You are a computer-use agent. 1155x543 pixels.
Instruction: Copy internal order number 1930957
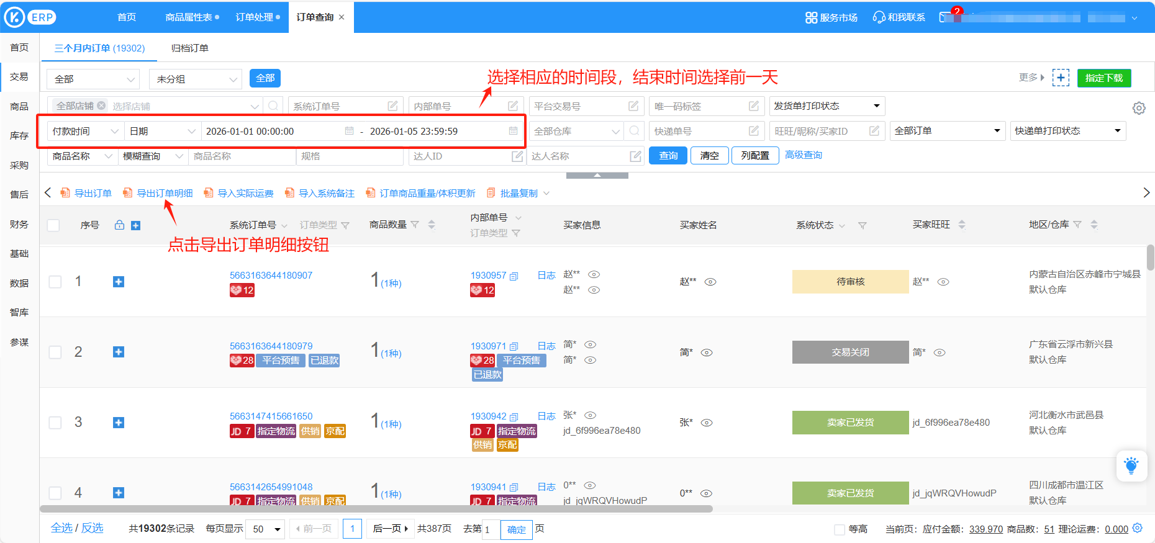coord(514,276)
